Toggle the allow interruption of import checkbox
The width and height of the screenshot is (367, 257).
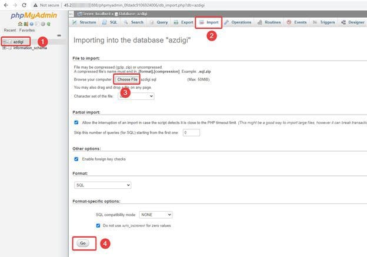coord(76,122)
